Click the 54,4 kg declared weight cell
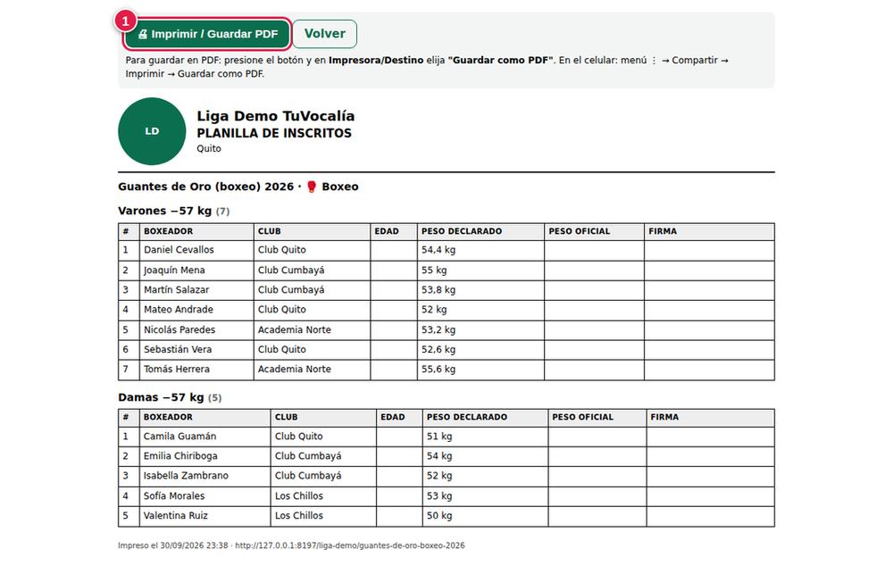This screenshot has width=893, height=574. point(480,251)
